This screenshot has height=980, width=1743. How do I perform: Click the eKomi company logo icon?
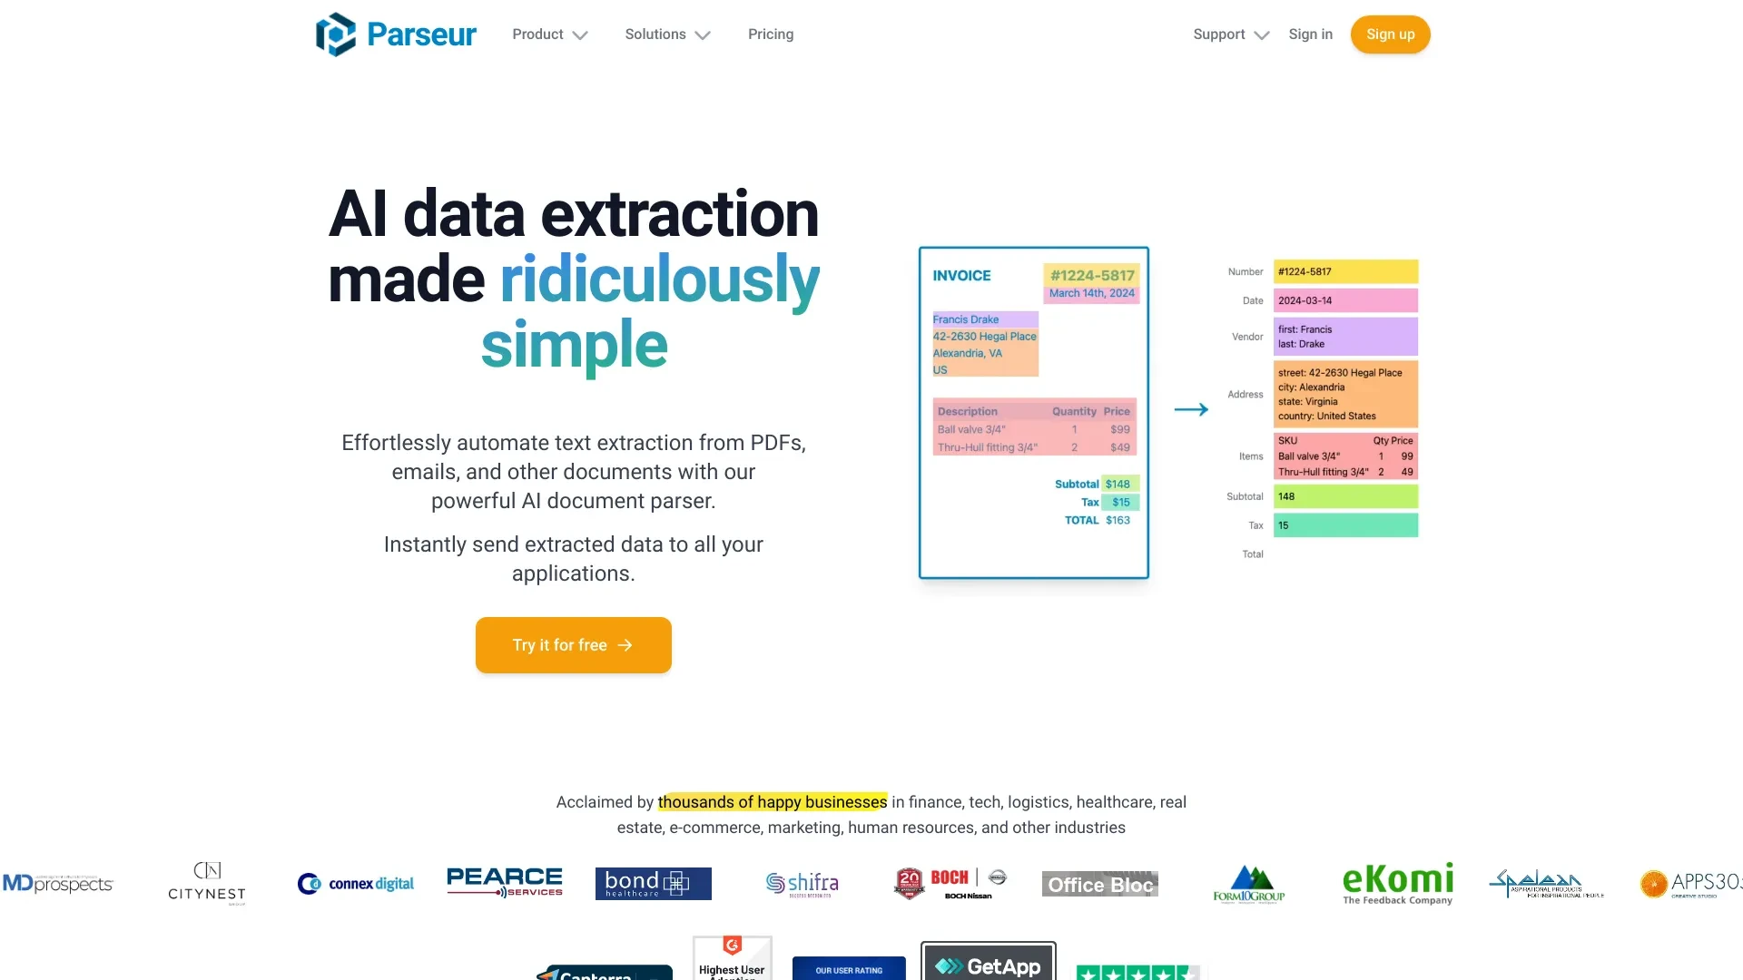(x=1397, y=885)
